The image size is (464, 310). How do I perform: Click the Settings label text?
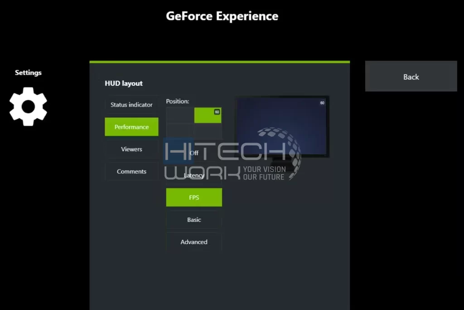coord(28,73)
